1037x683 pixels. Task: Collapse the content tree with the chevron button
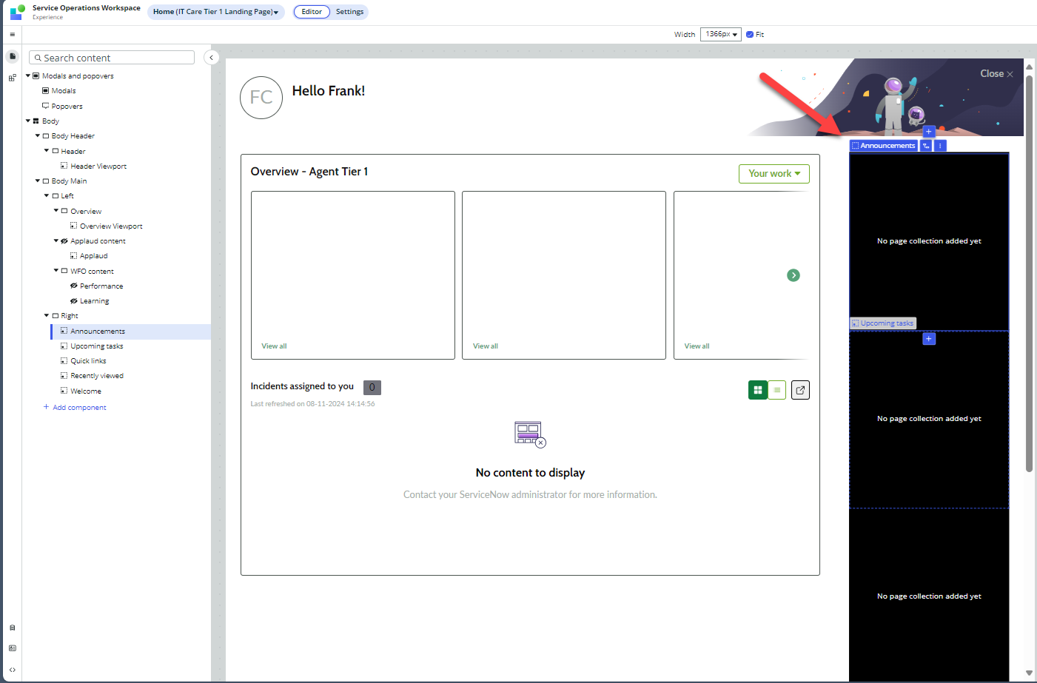tap(212, 58)
